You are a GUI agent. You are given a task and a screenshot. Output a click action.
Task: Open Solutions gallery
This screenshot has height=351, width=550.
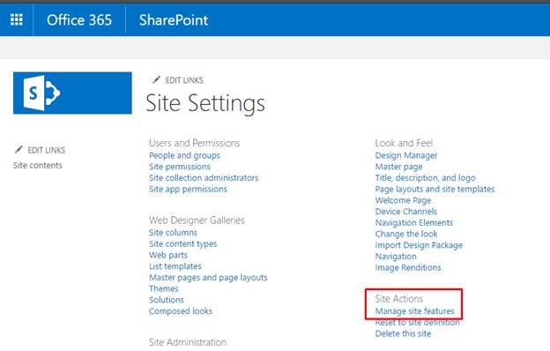pyautogui.click(x=167, y=300)
